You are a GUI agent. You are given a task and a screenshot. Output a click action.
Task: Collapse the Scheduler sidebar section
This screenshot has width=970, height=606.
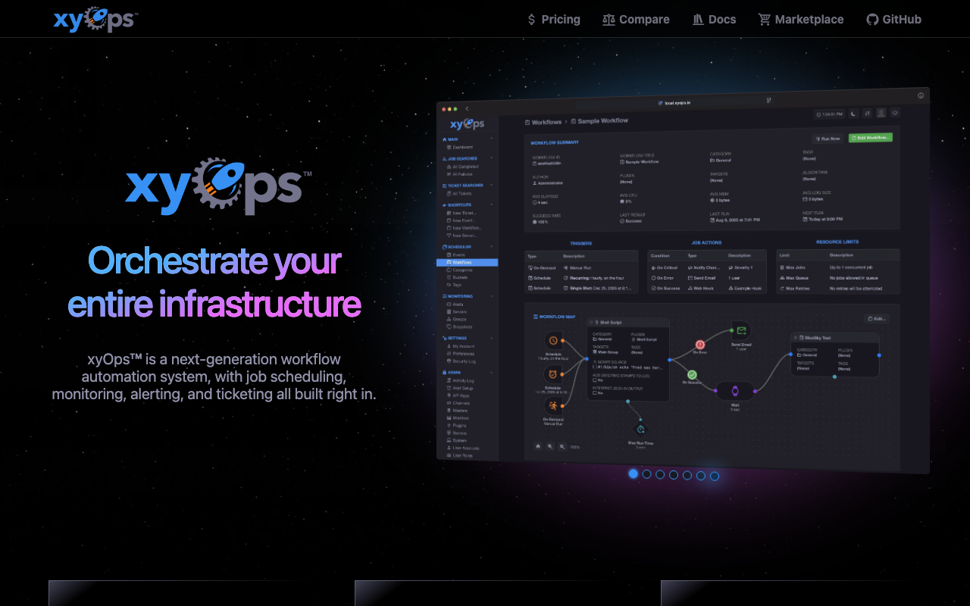(491, 246)
